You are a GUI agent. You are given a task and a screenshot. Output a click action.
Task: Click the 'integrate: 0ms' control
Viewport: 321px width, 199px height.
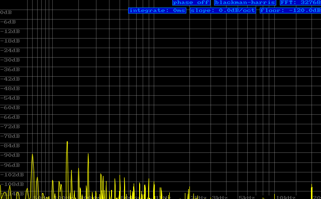[x=157, y=11]
